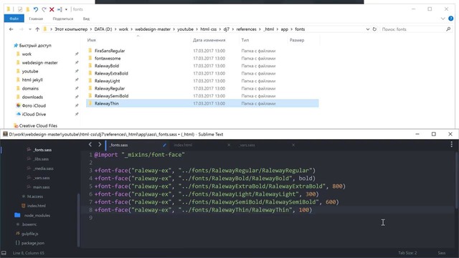This screenshot has height=258, width=459.
Task: Click next tab arrow in Sublime
Action: 100,145
